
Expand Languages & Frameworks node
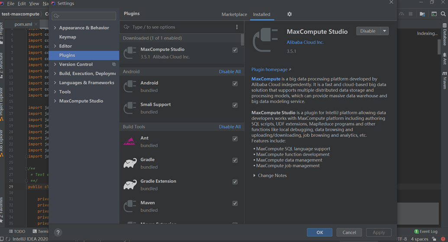click(55, 83)
